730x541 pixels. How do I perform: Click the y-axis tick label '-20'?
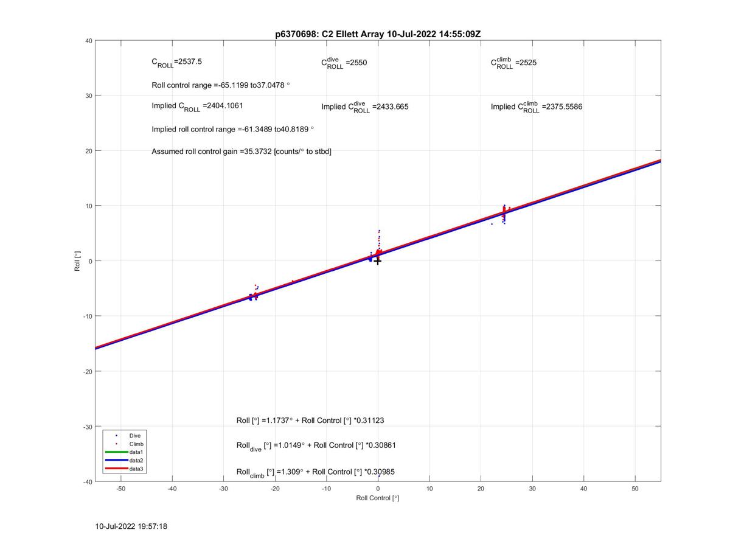click(x=88, y=371)
